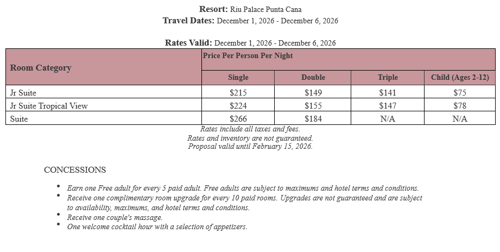The height and width of the screenshot is (252, 500).
Task: Click the Jr Suite single price $215
Action: (238, 93)
